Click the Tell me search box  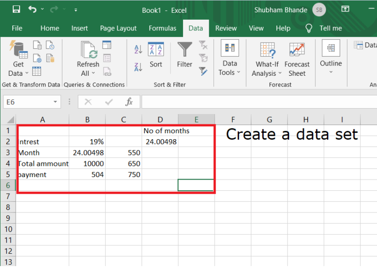[x=323, y=28]
